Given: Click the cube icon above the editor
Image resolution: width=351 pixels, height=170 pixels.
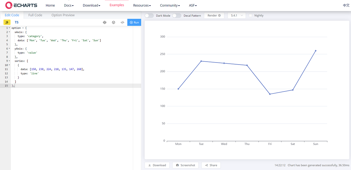Looking at the screenshot, I should 113,22.
